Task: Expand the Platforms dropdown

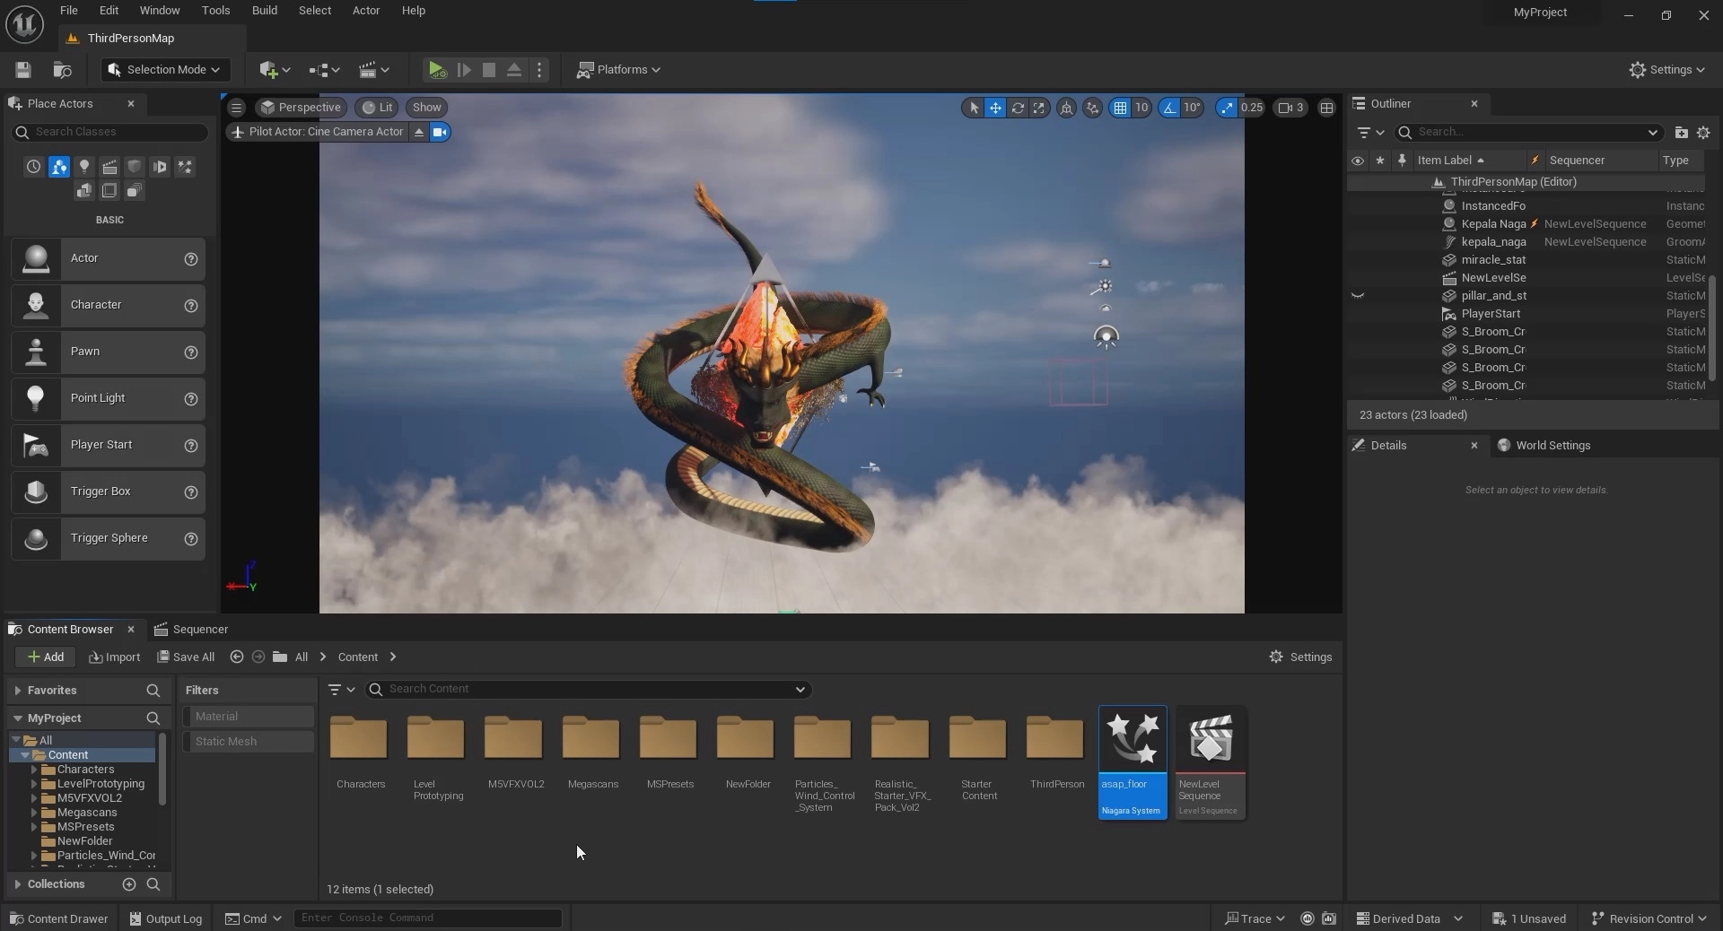Action: point(618,70)
